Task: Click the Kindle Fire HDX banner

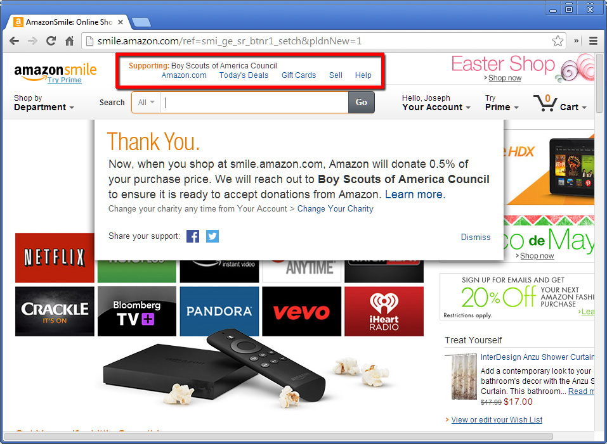Action: 549,168
